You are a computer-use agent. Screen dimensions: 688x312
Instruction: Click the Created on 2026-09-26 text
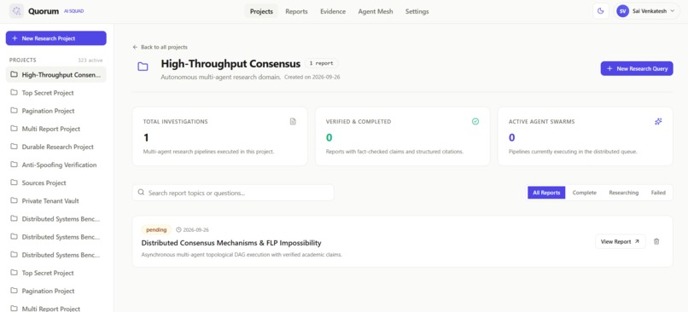tap(312, 77)
